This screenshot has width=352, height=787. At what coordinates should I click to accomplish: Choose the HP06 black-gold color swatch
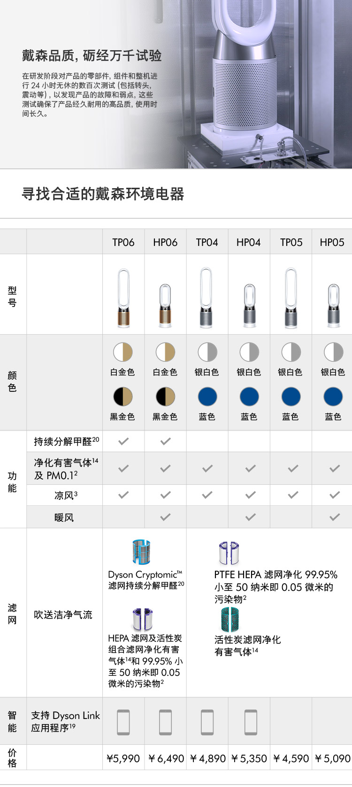click(166, 397)
